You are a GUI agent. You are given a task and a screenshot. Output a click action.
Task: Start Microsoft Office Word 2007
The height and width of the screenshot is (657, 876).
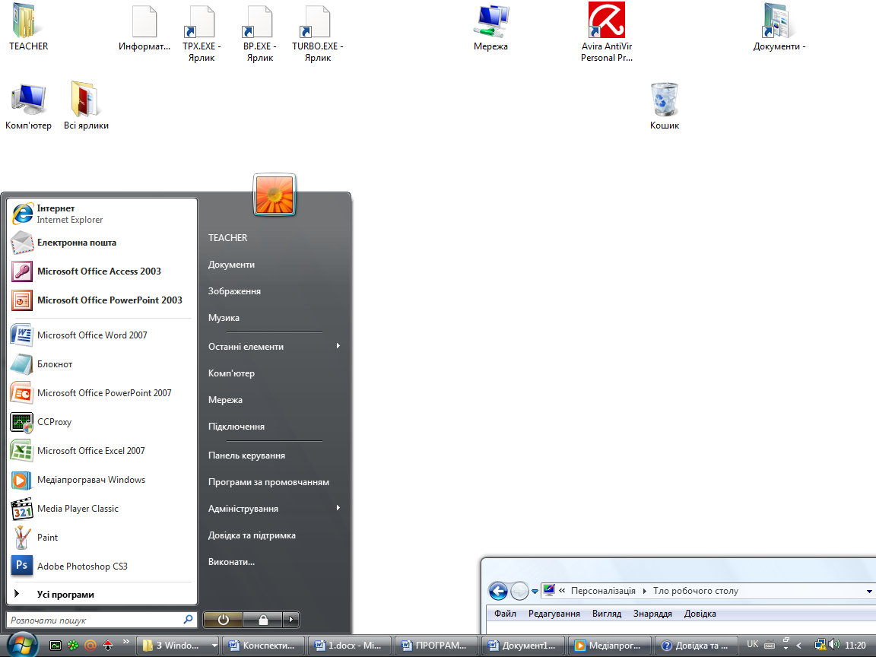click(x=102, y=335)
